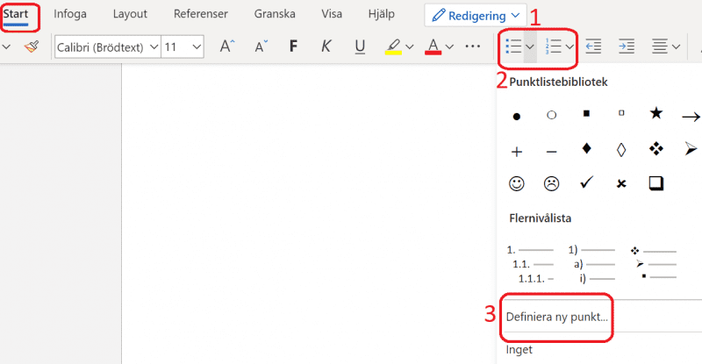The height and width of the screenshot is (364, 702).
Task: Switch to the Start tab
Action: pyautogui.click(x=16, y=14)
